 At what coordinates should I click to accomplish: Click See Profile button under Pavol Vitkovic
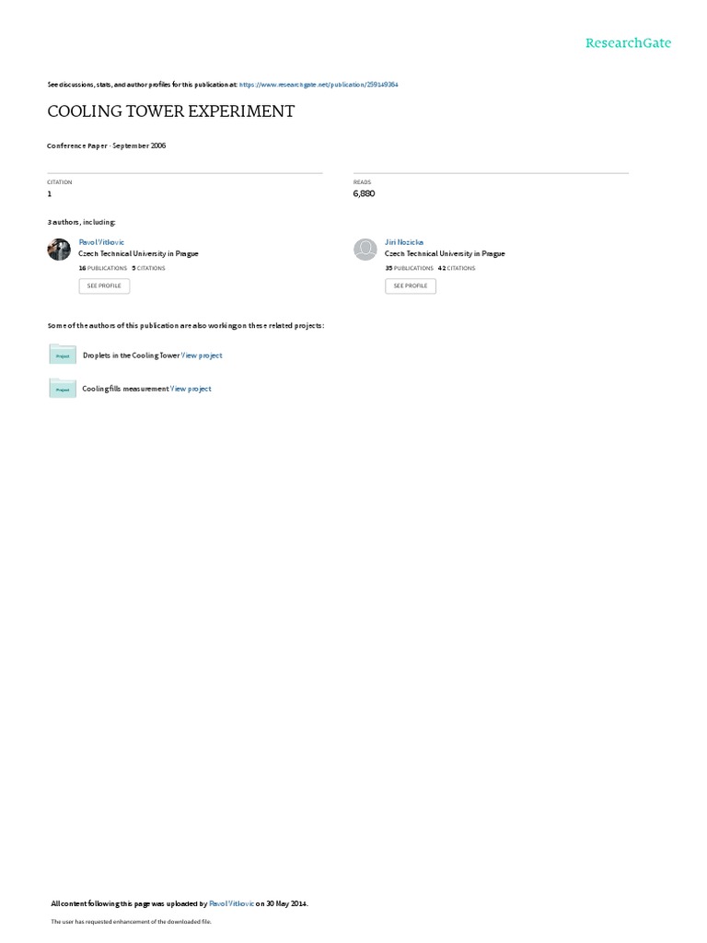click(104, 285)
